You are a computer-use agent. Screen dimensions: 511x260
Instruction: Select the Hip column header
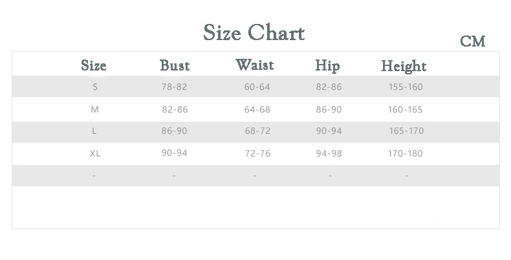point(327,66)
